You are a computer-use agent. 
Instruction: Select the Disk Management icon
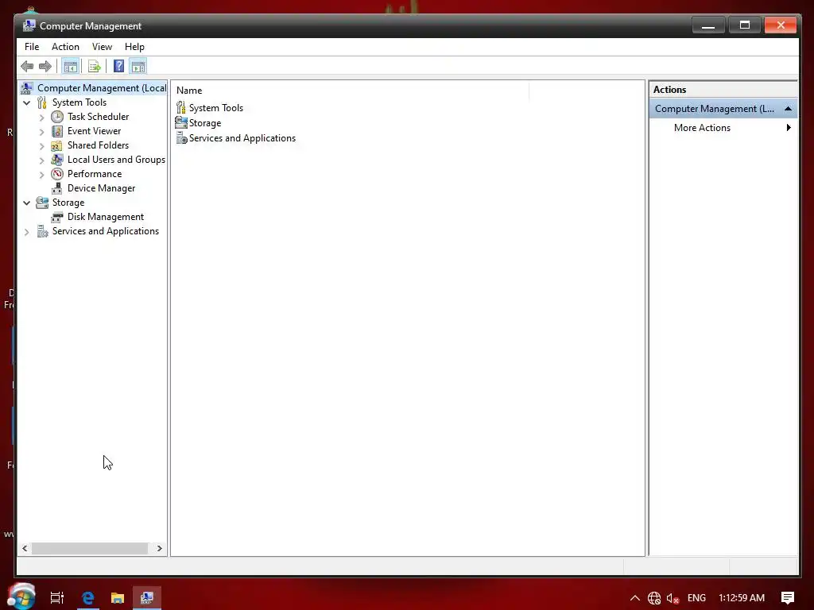click(x=57, y=217)
